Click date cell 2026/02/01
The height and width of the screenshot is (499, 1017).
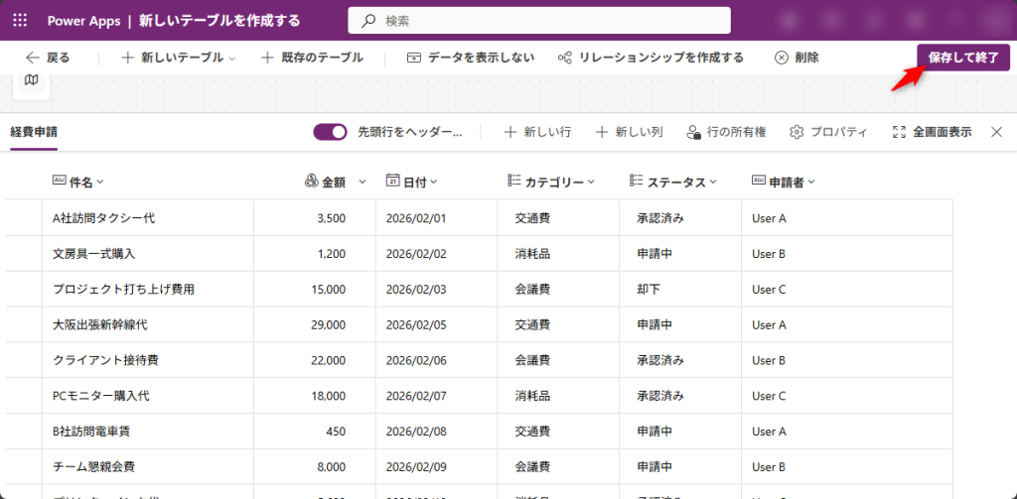(x=437, y=218)
